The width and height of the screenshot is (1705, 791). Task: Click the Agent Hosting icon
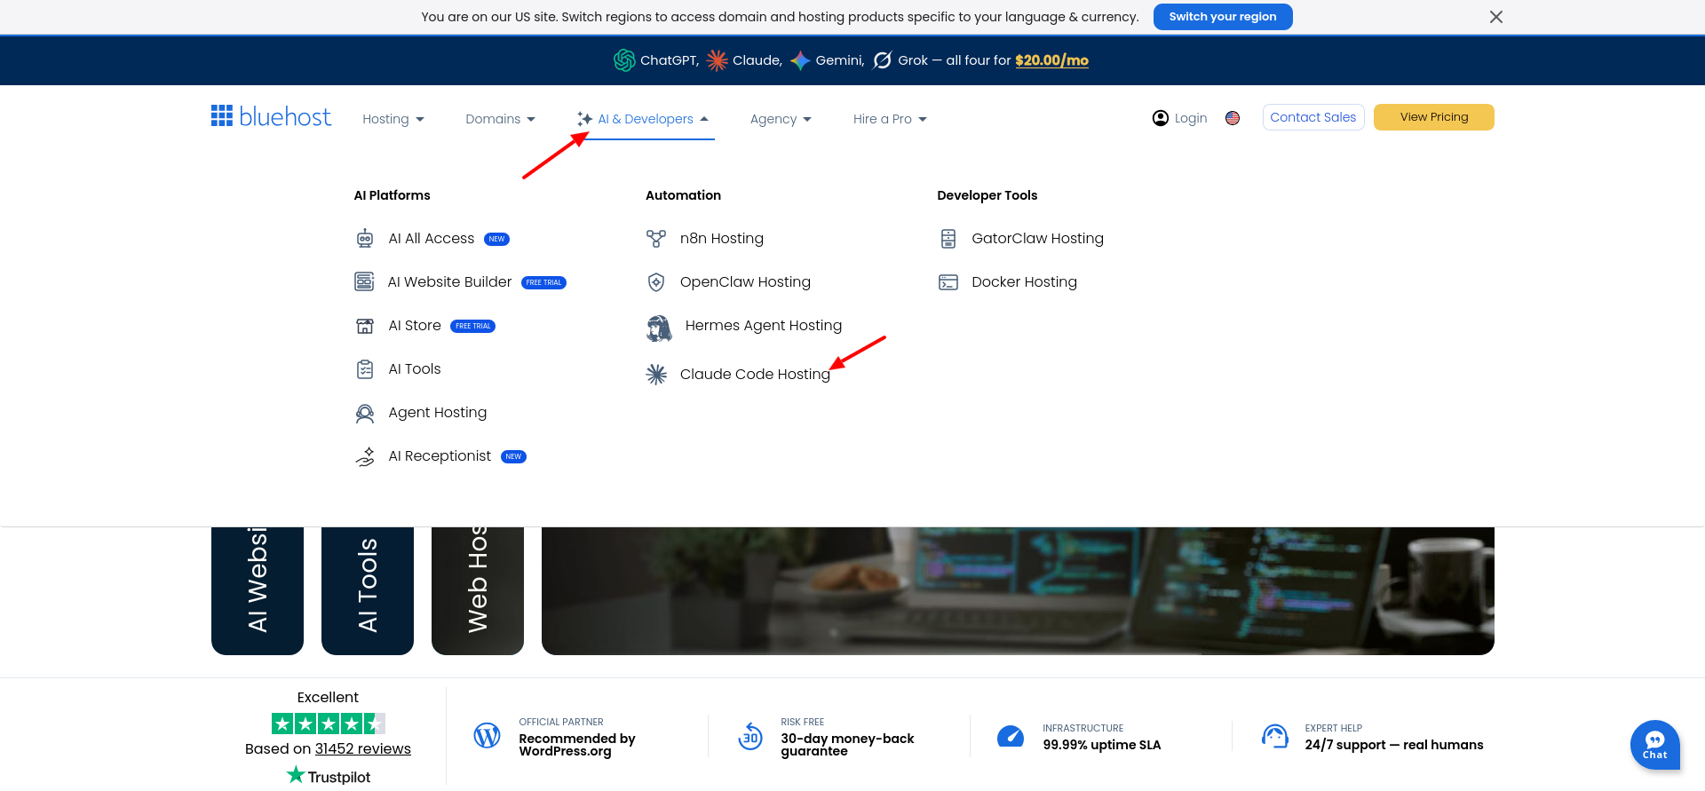click(x=365, y=413)
